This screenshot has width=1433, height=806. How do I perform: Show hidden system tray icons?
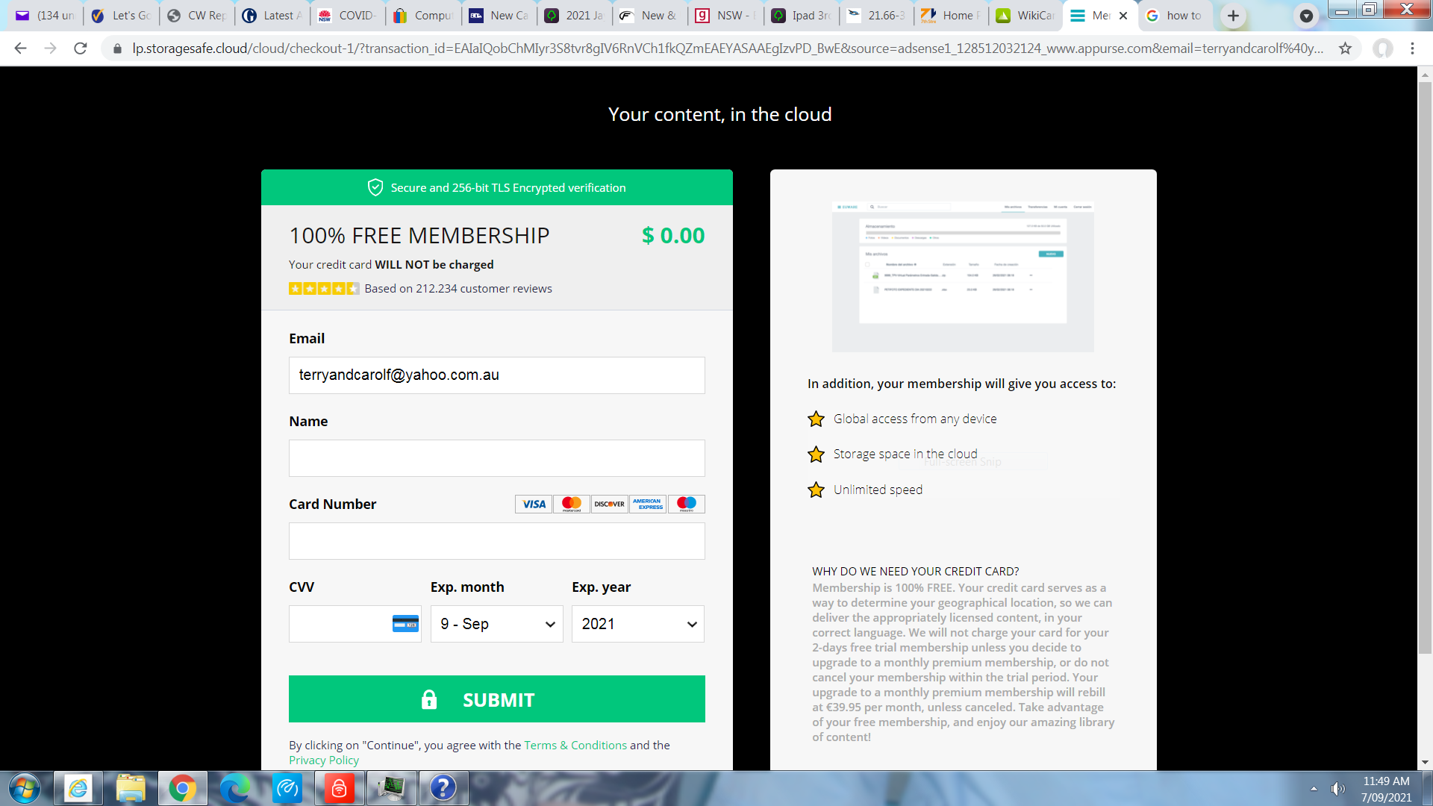click(x=1314, y=789)
